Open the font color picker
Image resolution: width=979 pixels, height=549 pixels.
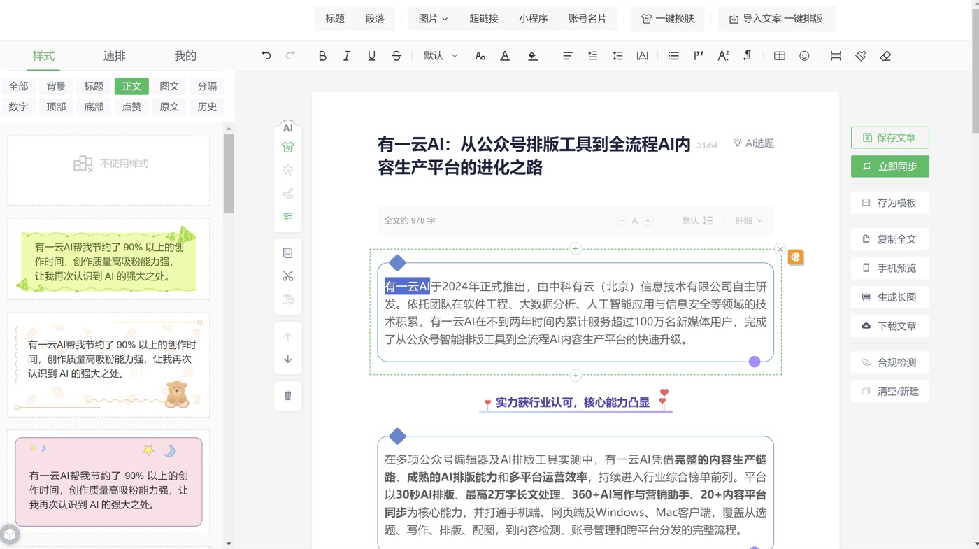point(505,56)
